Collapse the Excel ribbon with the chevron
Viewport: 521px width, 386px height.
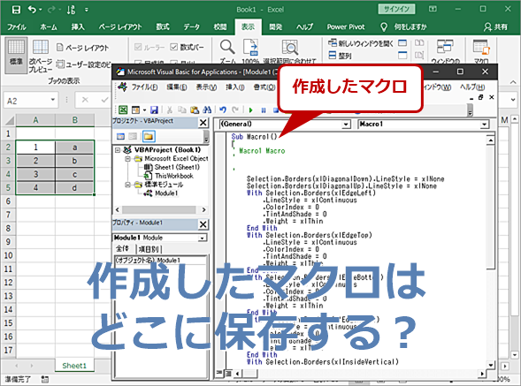point(513,81)
